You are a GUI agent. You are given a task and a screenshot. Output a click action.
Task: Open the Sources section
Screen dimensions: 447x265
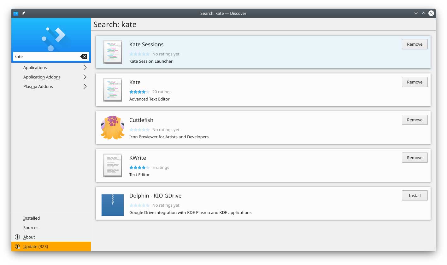(x=31, y=228)
